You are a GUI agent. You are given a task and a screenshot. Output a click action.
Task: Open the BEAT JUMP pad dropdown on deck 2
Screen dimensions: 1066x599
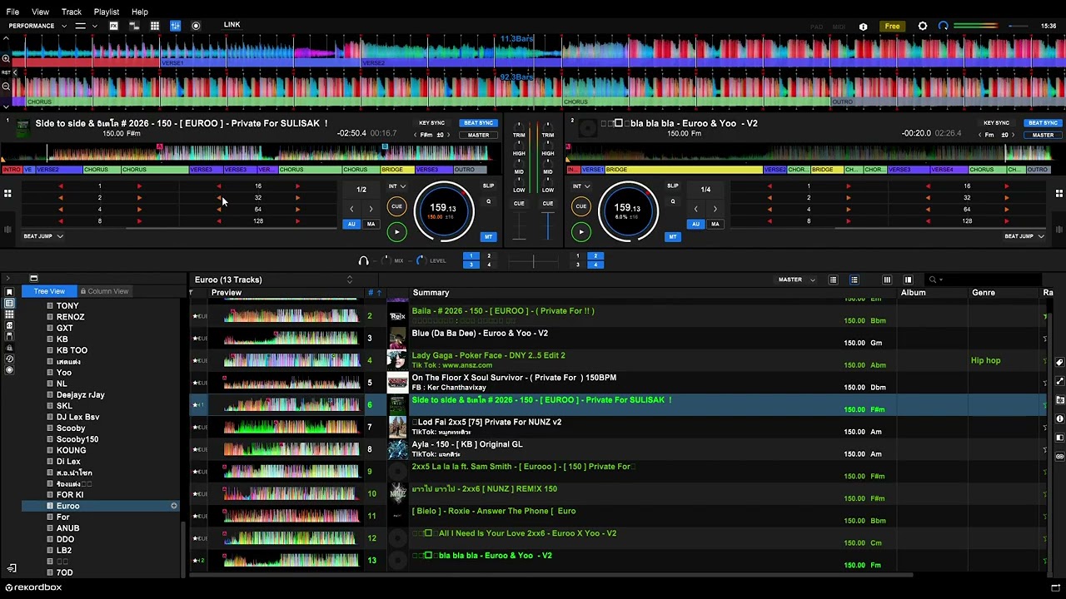pyautogui.click(x=1024, y=236)
